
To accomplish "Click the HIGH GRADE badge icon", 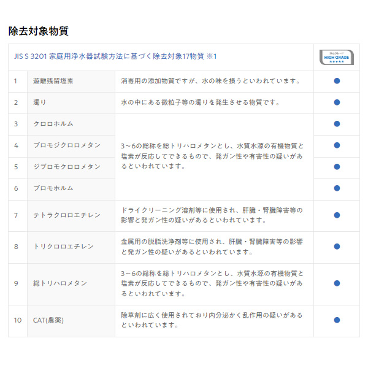I will 337,57.
